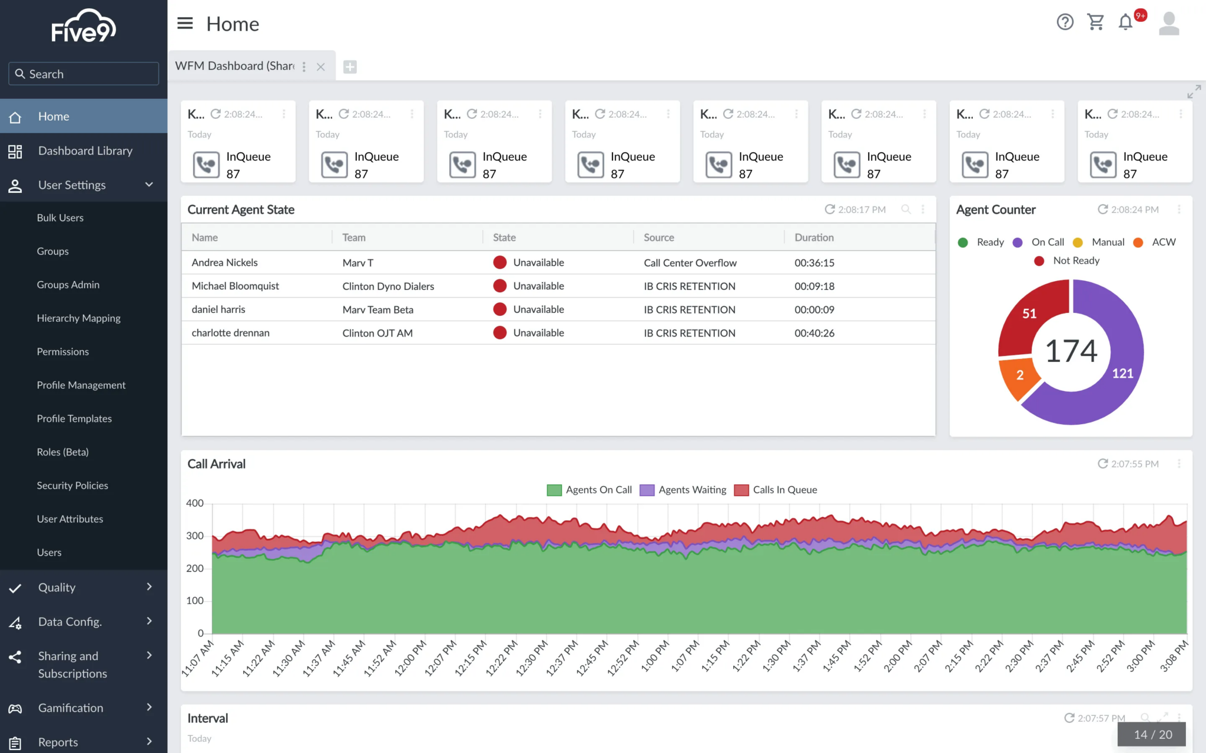The width and height of the screenshot is (1206, 753).
Task: Search within Current Agent State widget
Action: pyautogui.click(x=906, y=209)
